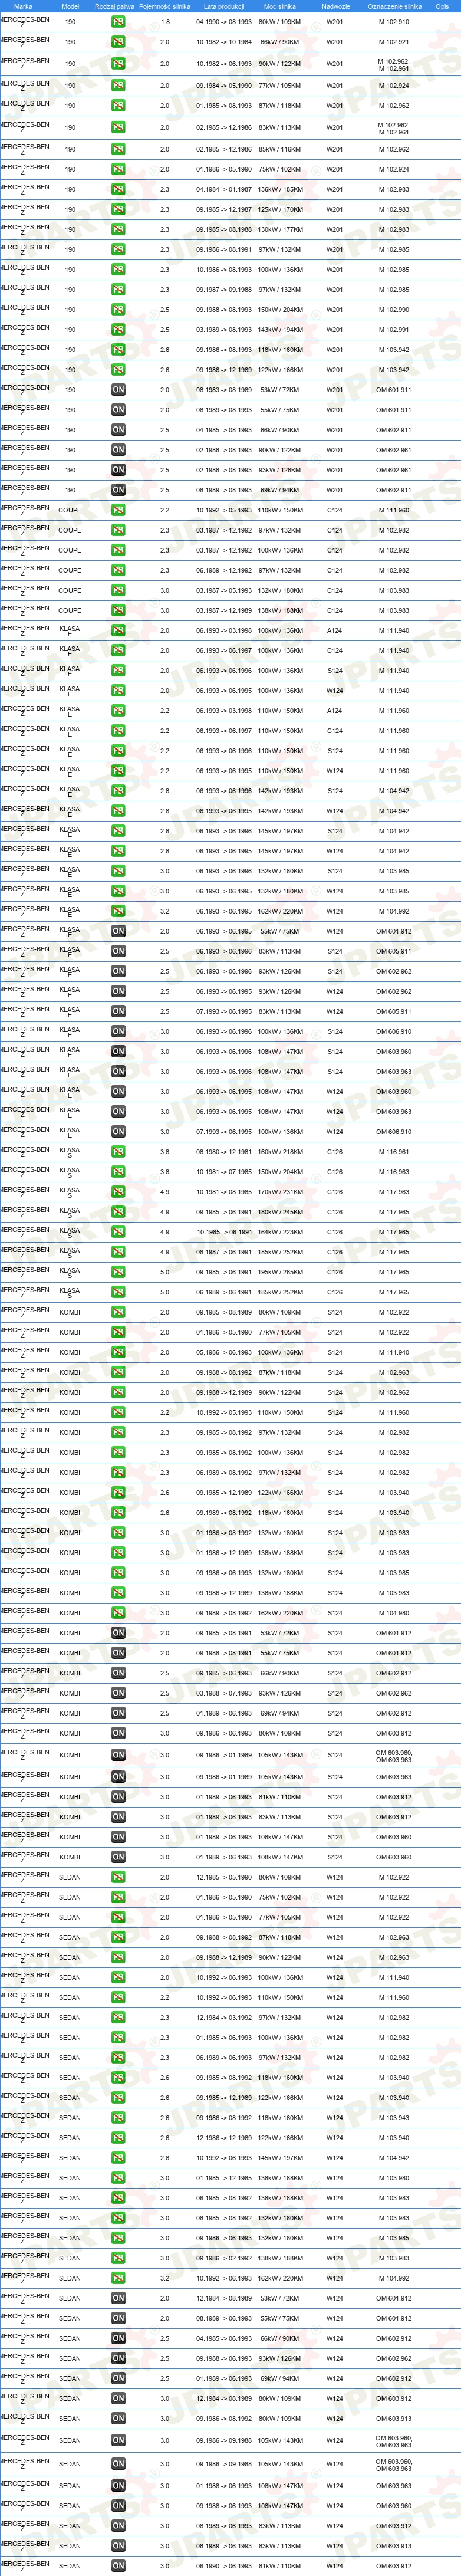Click the 08.1980 -> 12.1981 production years cell

[x=224, y=1152]
